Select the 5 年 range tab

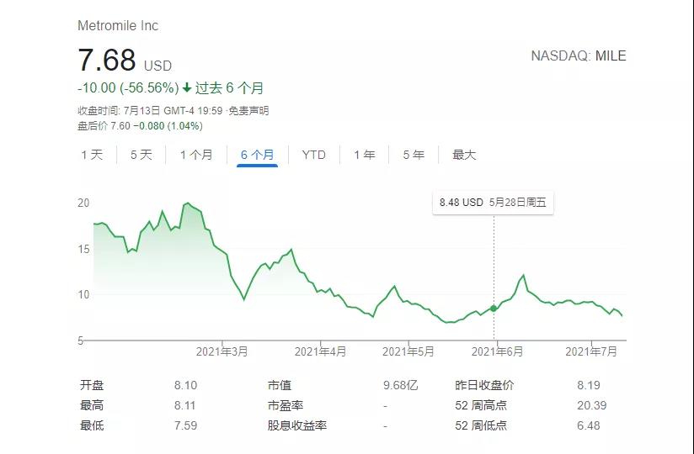[413, 155]
